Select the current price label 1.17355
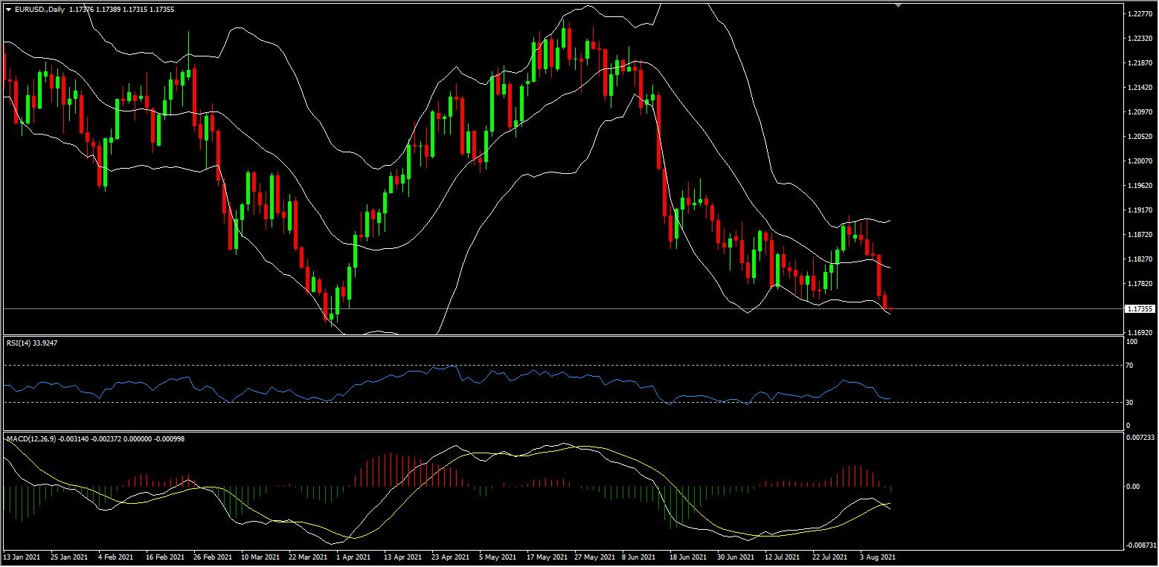 pyautogui.click(x=1140, y=308)
